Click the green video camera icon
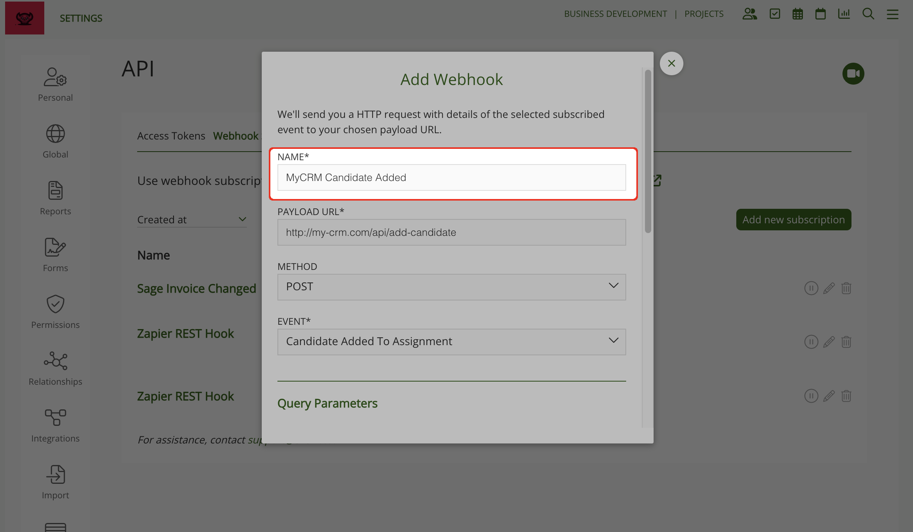 coord(853,74)
